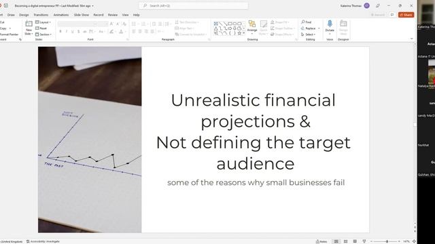Screen dimensions: 435x244
Task: Toggle text Shadow formatting
Action: pos(79,32)
